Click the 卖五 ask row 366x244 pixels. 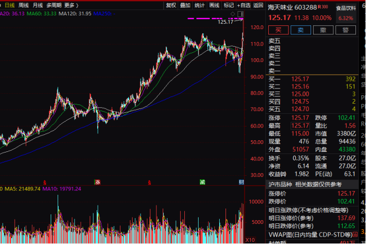312,41
